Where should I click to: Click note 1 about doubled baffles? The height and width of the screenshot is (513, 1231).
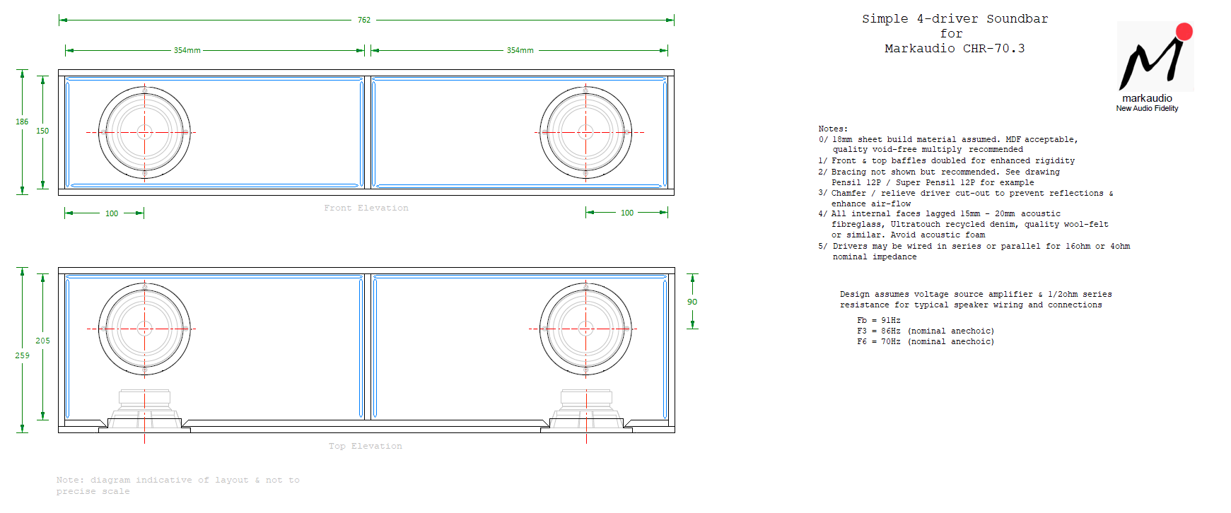[x=947, y=160]
